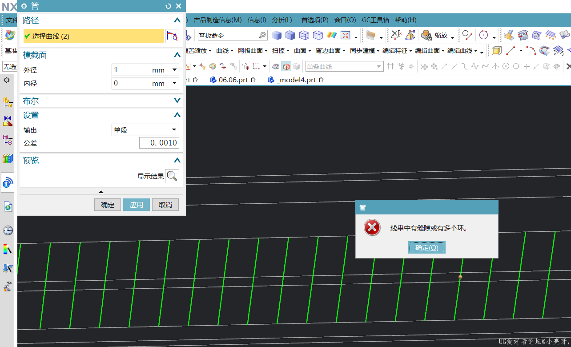Click the sidebar settings gear icon
The width and height of the screenshot is (571, 347).
point(7,80)
